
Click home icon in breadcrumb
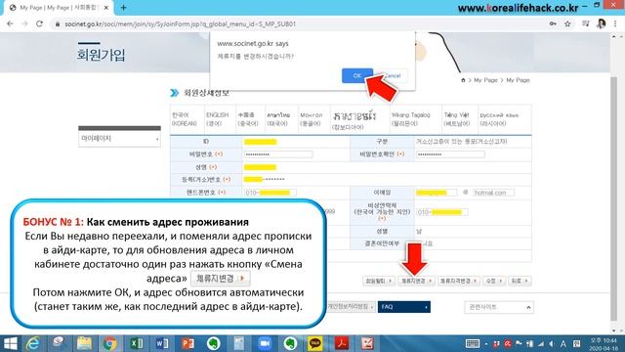tap(463, 80)
